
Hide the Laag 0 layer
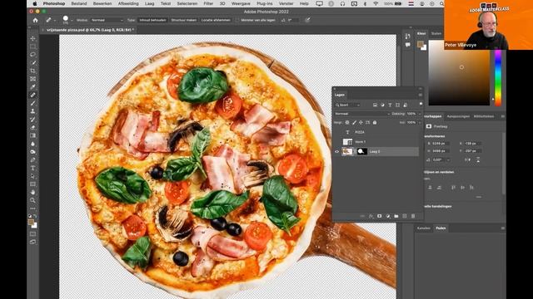coord(336,151)
